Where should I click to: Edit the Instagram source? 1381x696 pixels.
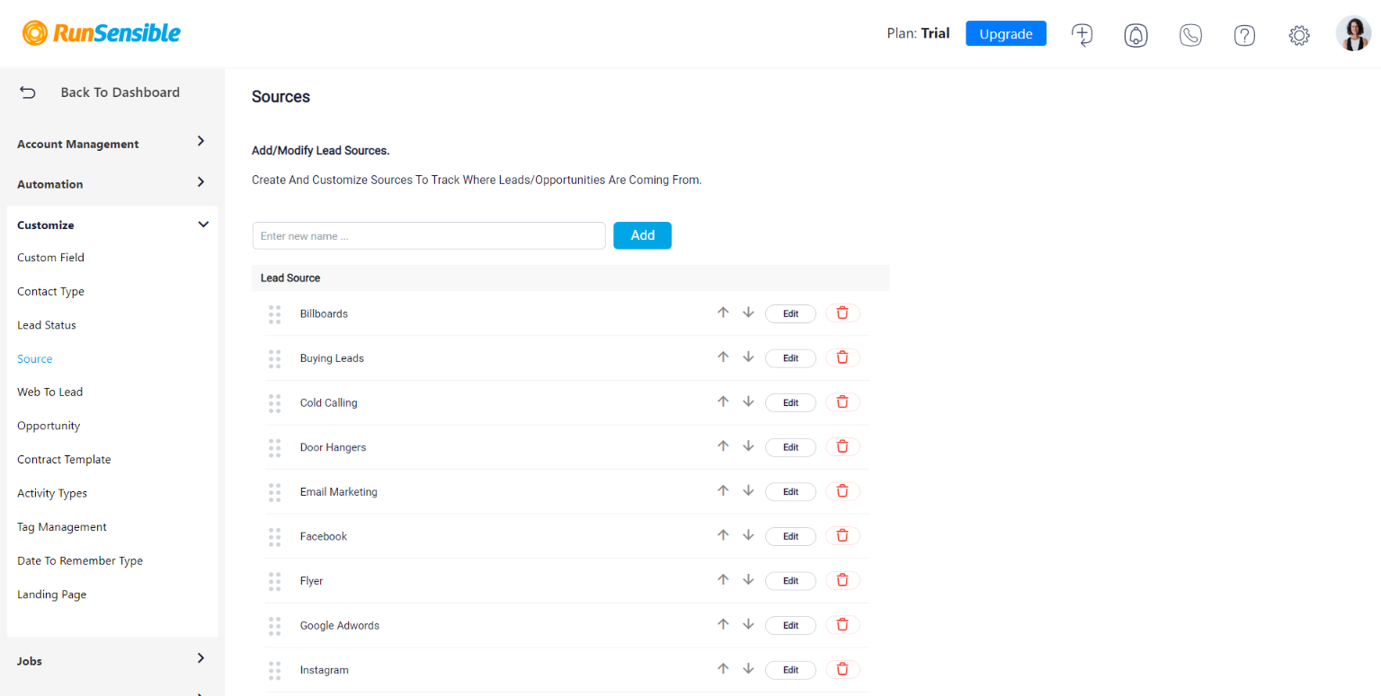click(790, 669)
